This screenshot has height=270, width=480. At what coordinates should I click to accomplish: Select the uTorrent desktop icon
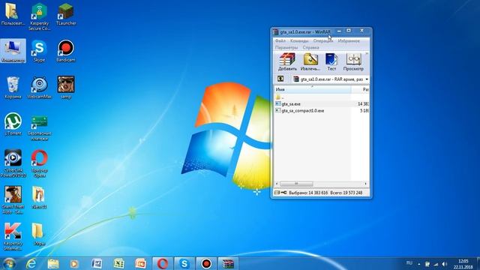coord(13,124)
